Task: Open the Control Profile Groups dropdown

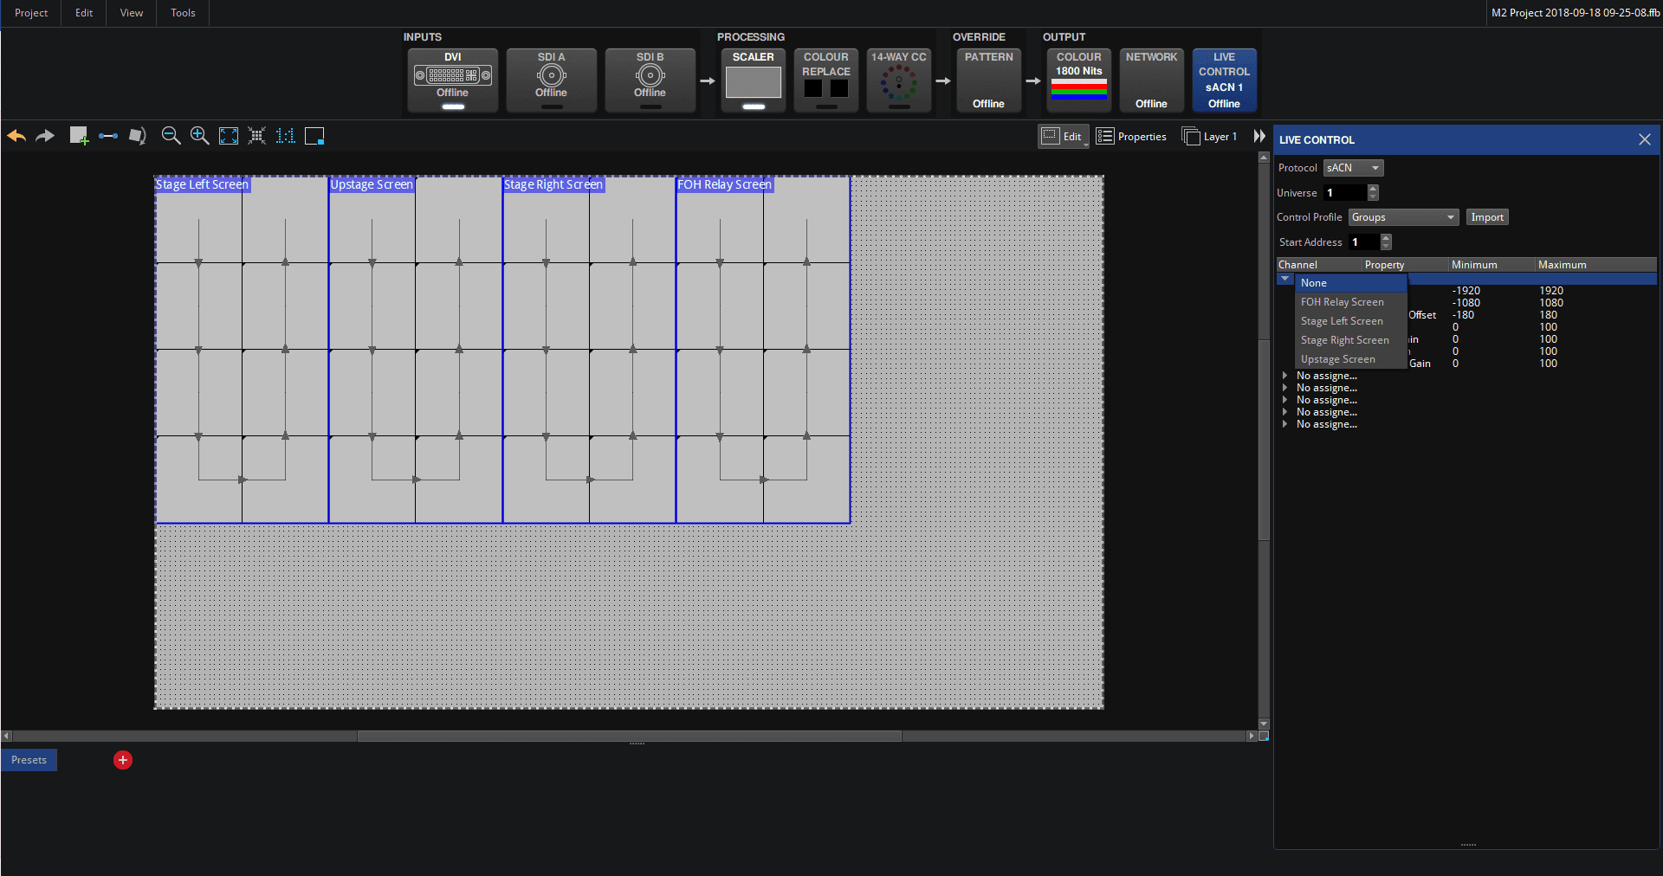Action: (1403, 217)
